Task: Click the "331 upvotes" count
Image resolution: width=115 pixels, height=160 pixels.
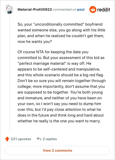Action: (x=21, y=139)
